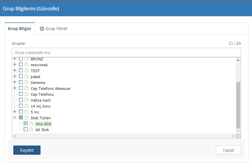Expand the TEST group node
The image size is (252, 165).
pos(15,70)
